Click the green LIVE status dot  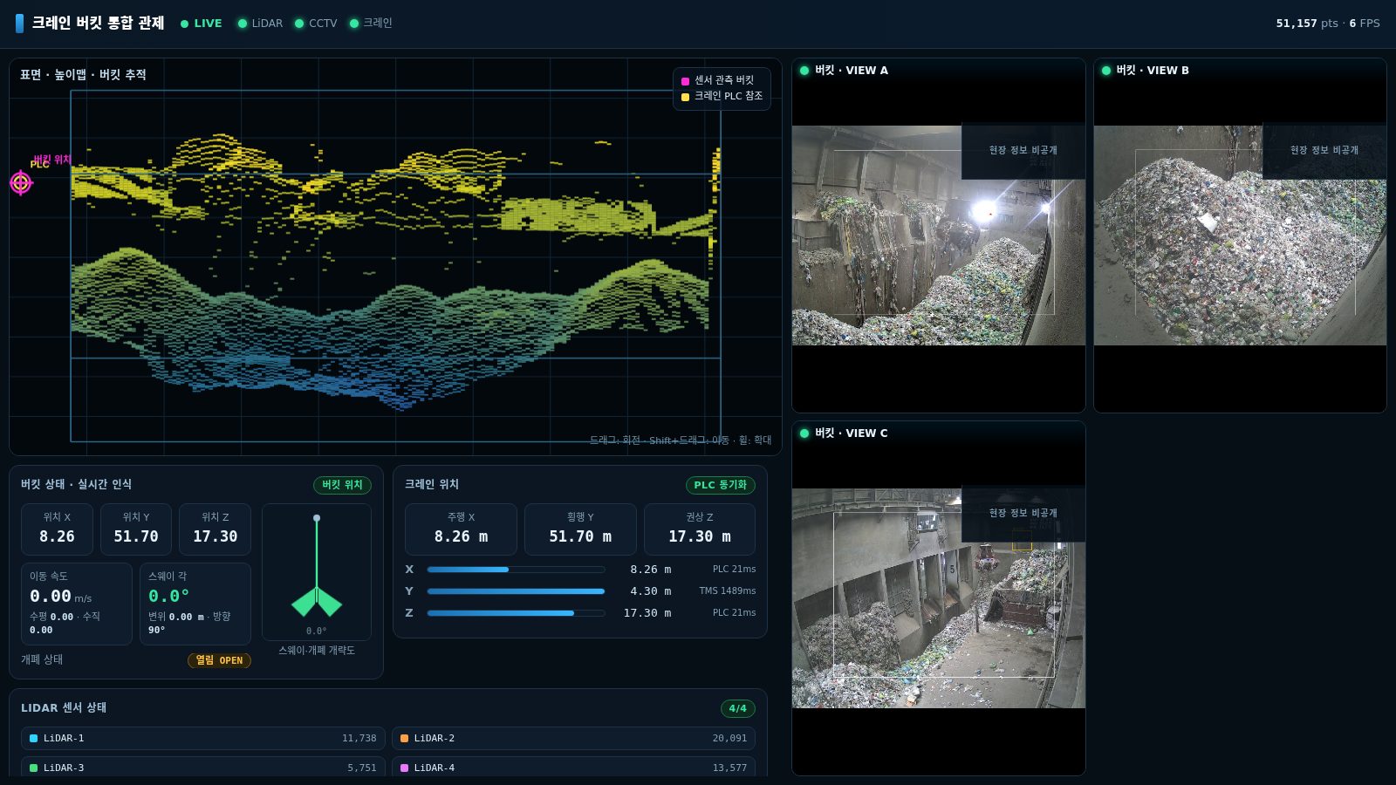coord(184,24)
